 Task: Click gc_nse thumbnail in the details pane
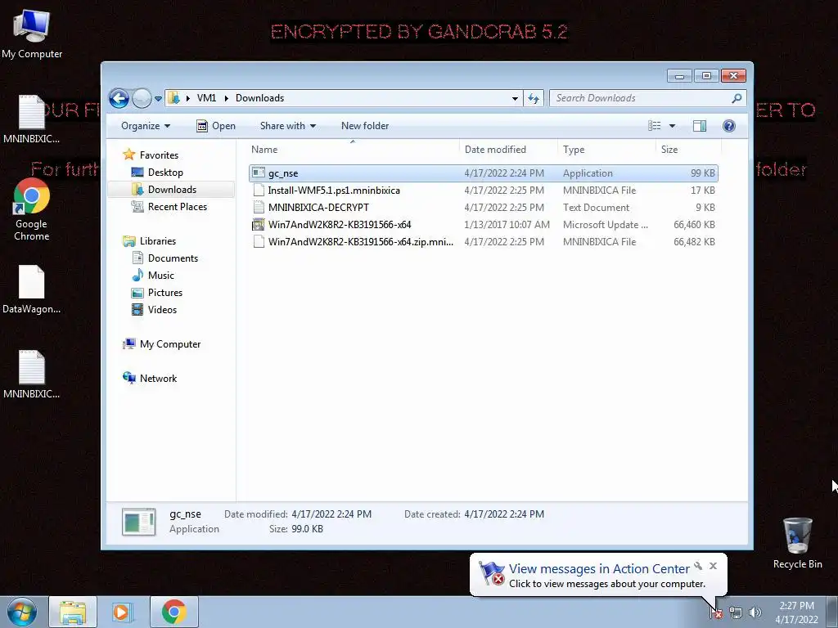pyautogui.click(x=139, y=522)
